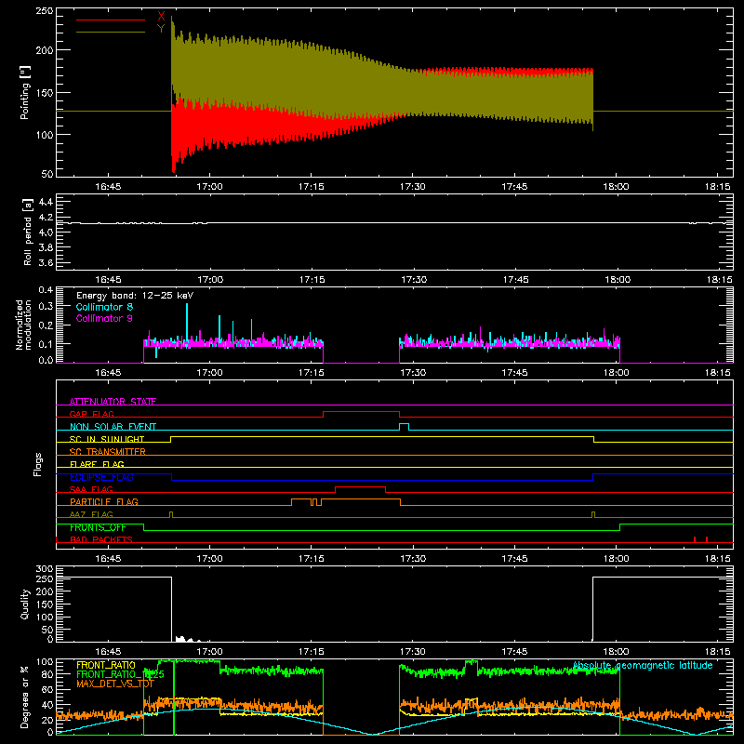Click the 17:45 tick label under Flags plot
Viewport: 744px width, 744px height.
pos(514,559)
